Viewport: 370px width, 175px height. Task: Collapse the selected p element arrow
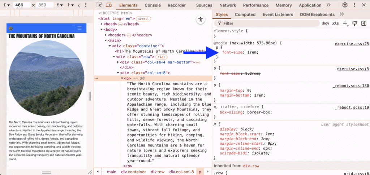point(122,78)
